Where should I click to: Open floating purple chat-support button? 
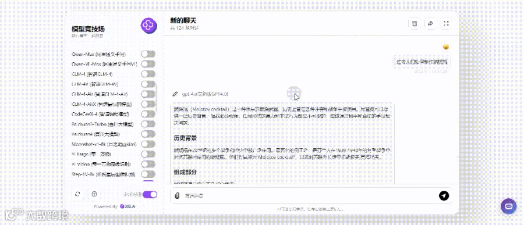(509, 206)
